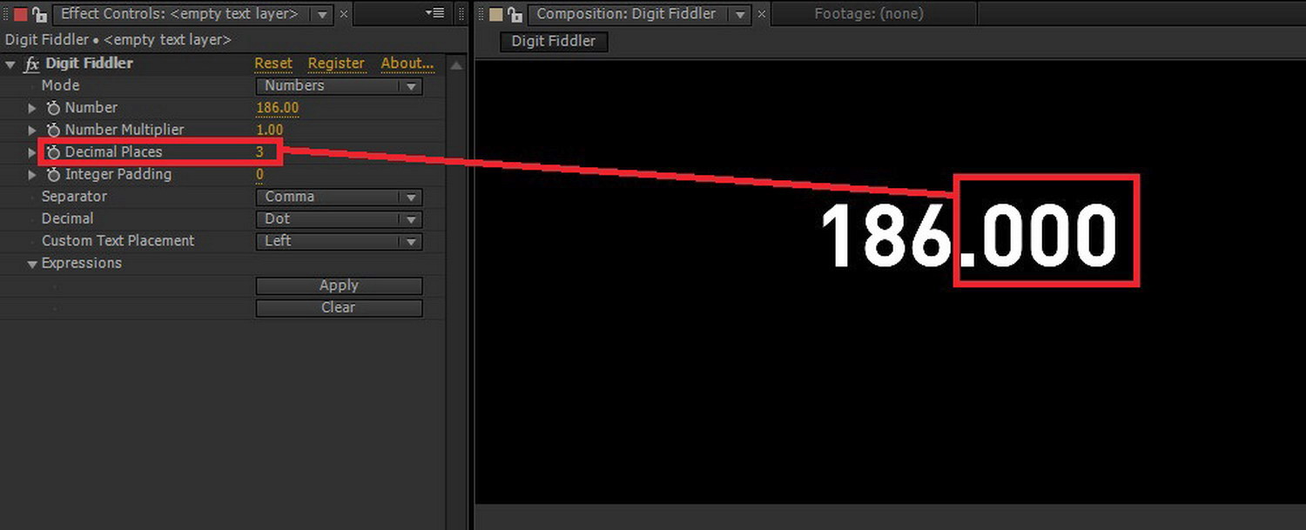Viewport: 1306px width, 530px height.
Task: Expand the Number property arrow
Action: coord(31,107)
